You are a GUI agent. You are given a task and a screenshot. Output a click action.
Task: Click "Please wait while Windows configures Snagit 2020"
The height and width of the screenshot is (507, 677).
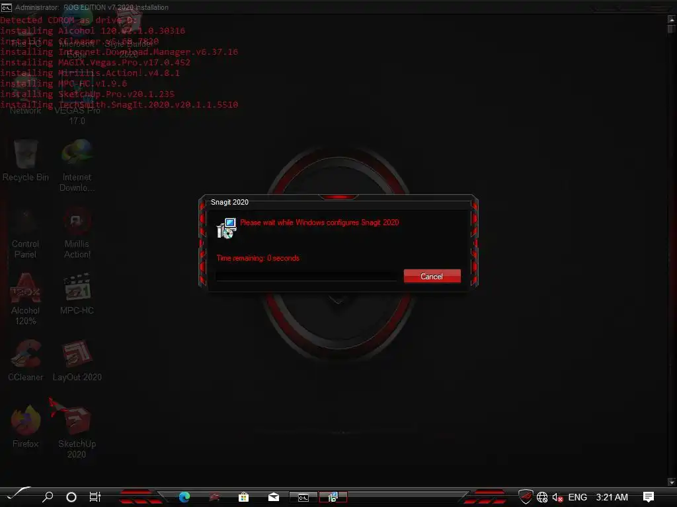(x=319, y=222)
